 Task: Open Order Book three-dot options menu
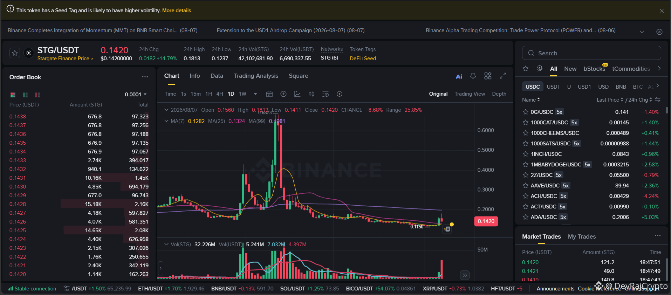click(145, 77)
